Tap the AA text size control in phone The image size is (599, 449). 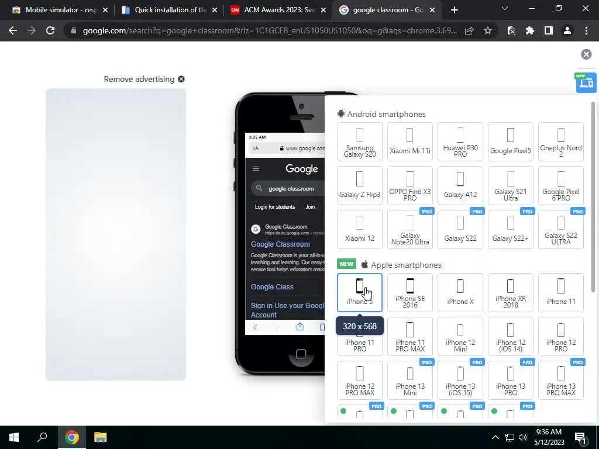pos(255,148)
